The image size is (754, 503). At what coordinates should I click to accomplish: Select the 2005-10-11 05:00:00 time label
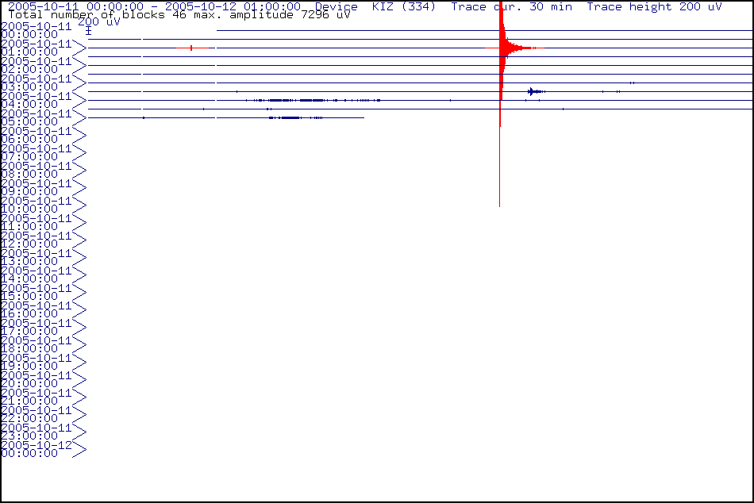[x=36, y=117]
